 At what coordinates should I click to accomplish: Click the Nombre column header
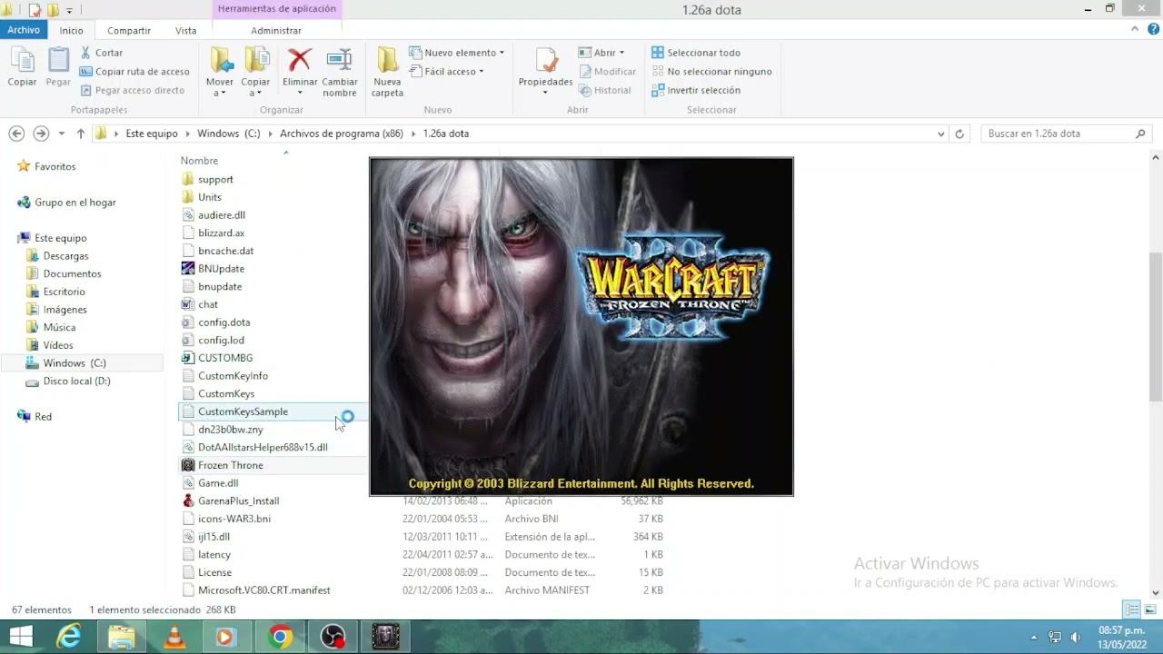[x=199, y=161]
